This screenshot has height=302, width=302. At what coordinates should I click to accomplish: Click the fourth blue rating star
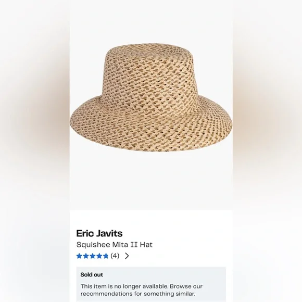point(99,256)
